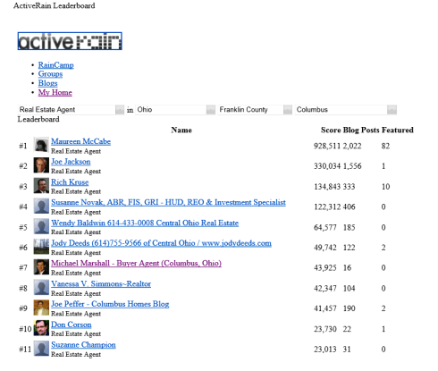Click Don Corson's profile photo
The height and width of the screenshot is (371, 438).
(x=41, y=328)
